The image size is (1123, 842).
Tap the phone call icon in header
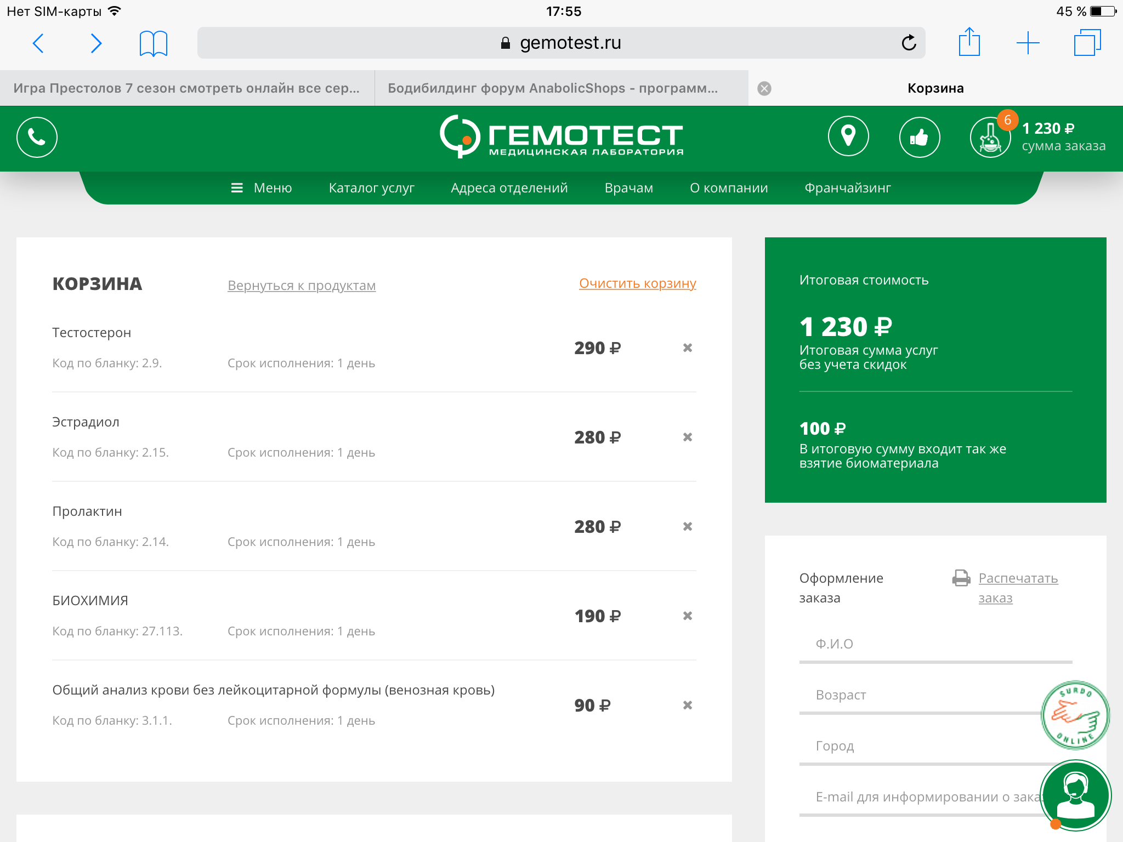click(x=37, y=137)
